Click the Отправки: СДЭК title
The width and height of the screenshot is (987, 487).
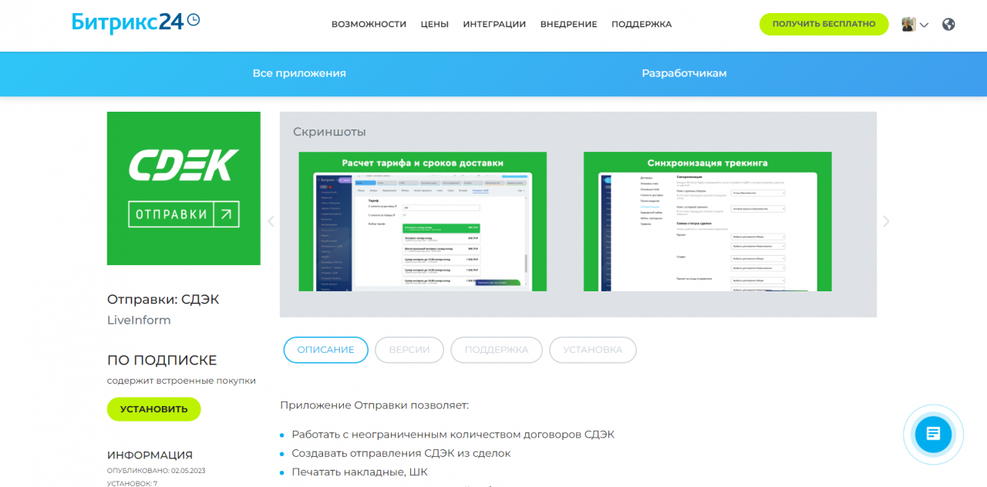(x=163, y=300)
